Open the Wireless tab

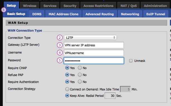pyautogui.click(x=30, y=6)
